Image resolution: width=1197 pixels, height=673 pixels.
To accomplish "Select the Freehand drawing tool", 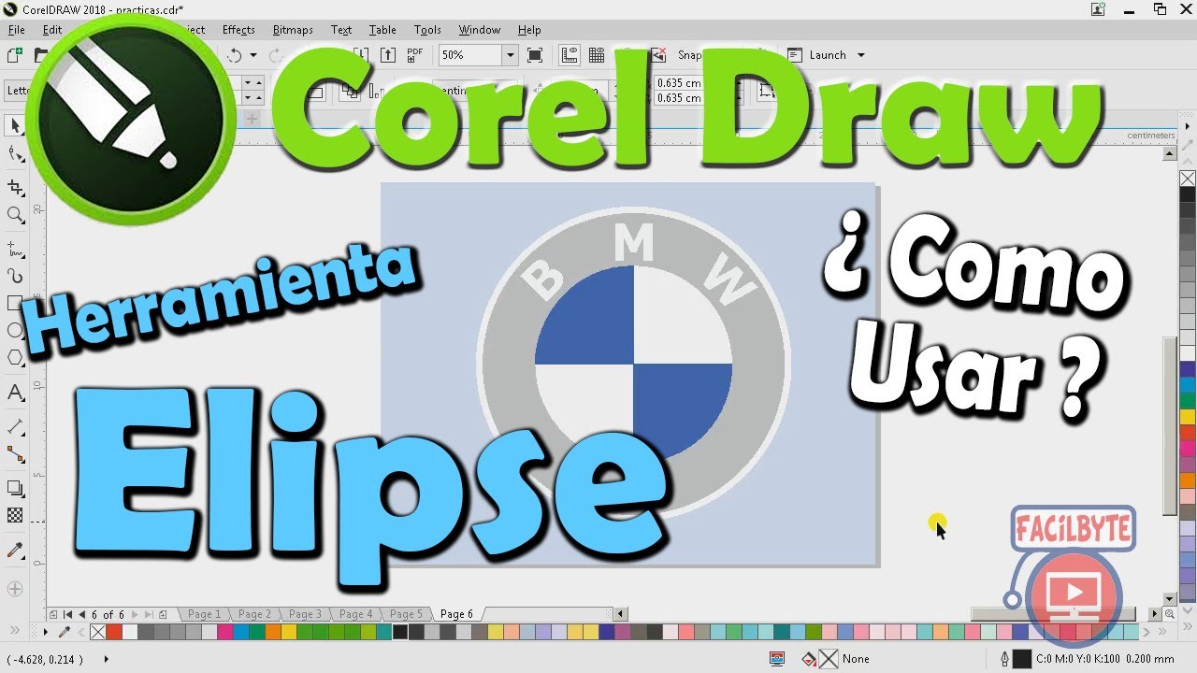I will 15,249.
